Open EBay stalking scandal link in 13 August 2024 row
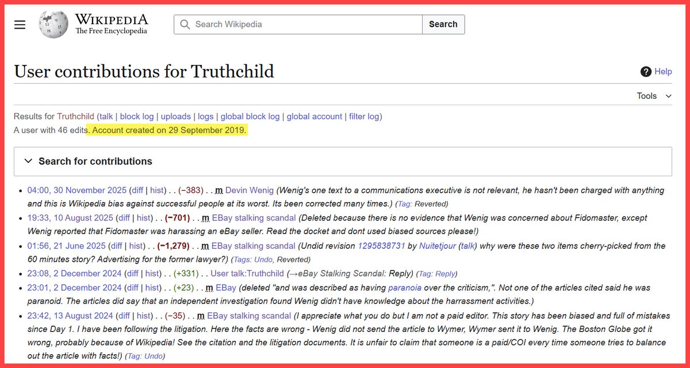This screenshot has width=690, height=368. [249, 315]
